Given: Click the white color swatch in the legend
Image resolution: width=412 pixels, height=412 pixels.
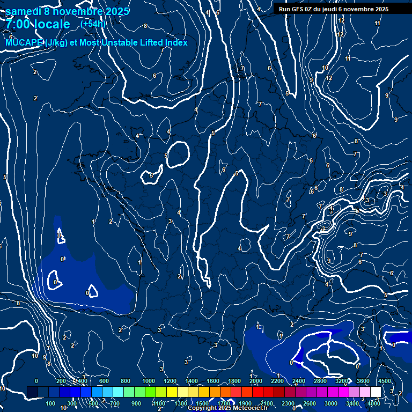Looking at the screenshot, I should (x=376, y=392).
